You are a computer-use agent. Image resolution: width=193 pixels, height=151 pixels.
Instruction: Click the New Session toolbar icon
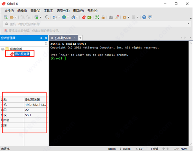[6, 17]
